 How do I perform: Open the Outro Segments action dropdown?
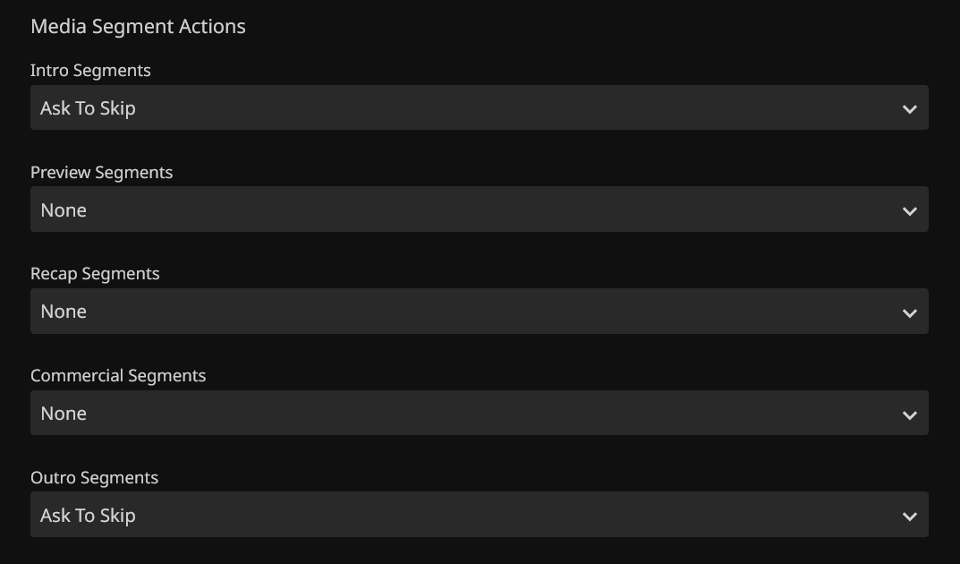pyautogui.click(x=479, y=515)
